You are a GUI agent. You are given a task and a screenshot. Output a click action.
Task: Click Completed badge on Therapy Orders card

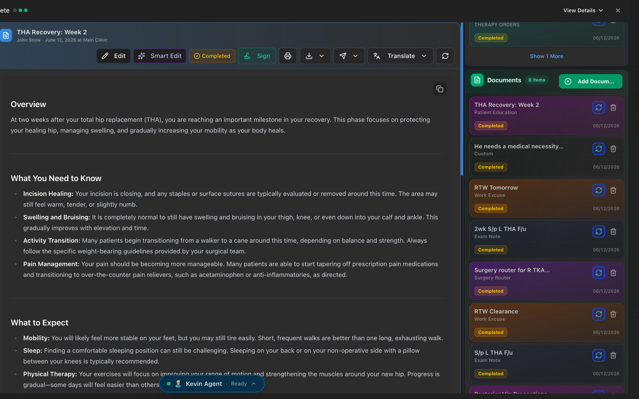click(491, 38)
